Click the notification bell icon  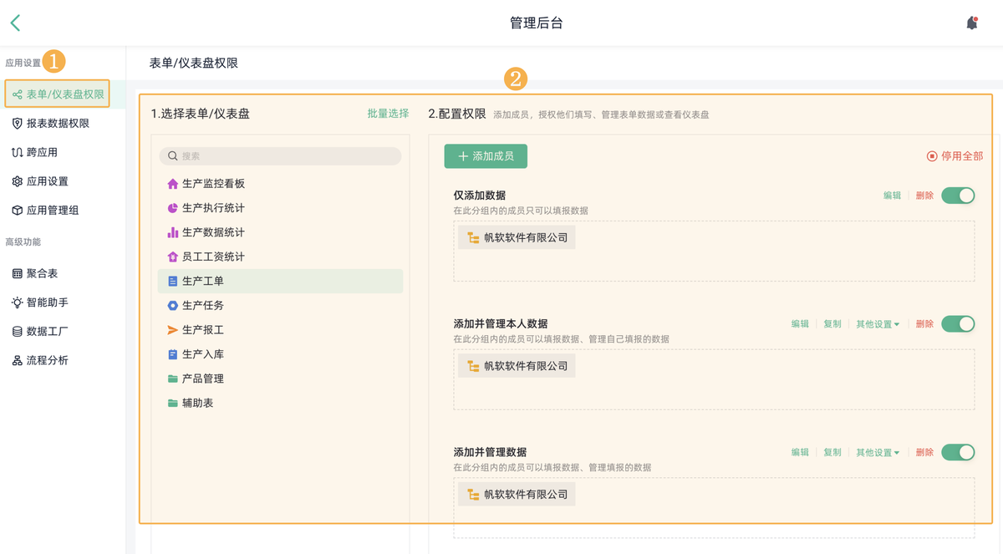pos(971,23)
